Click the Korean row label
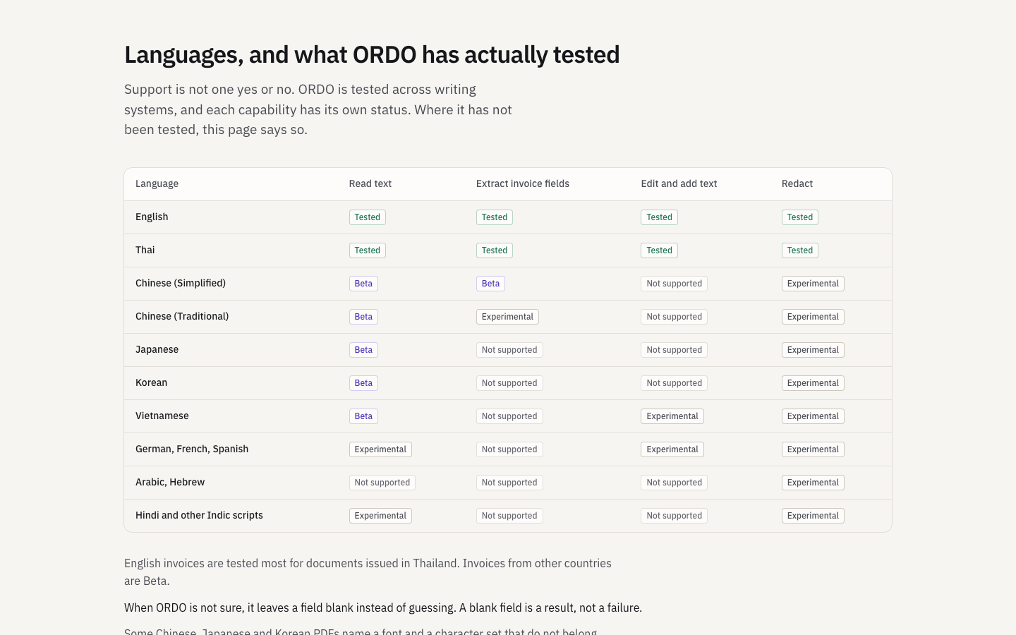Screen dimensions: 1016x635 [x=151, y=382]
